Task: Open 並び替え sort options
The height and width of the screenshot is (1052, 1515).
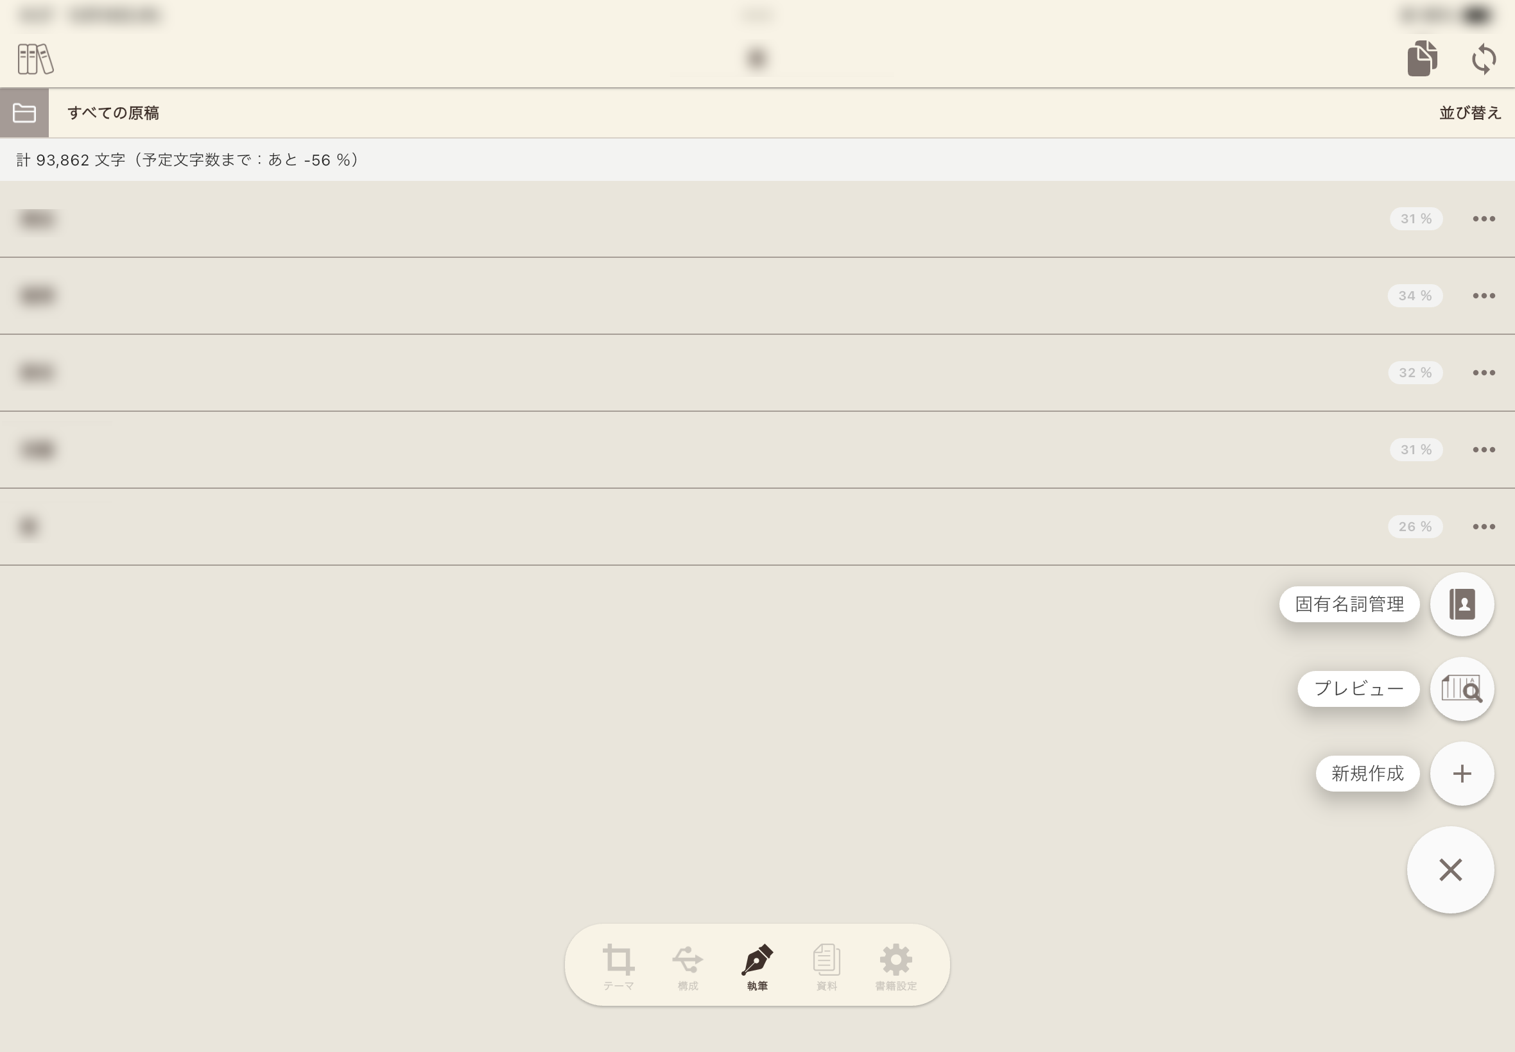Action: pyautogui.click(x=1470, y=113)
